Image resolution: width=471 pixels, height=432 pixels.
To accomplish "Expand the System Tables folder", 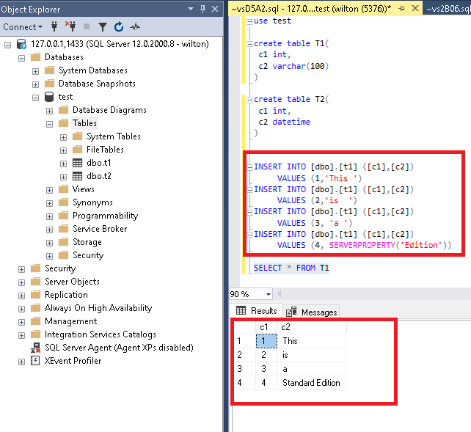I will click(63, 137).
